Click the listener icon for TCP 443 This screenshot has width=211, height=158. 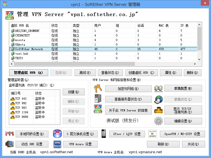[12, 99]
